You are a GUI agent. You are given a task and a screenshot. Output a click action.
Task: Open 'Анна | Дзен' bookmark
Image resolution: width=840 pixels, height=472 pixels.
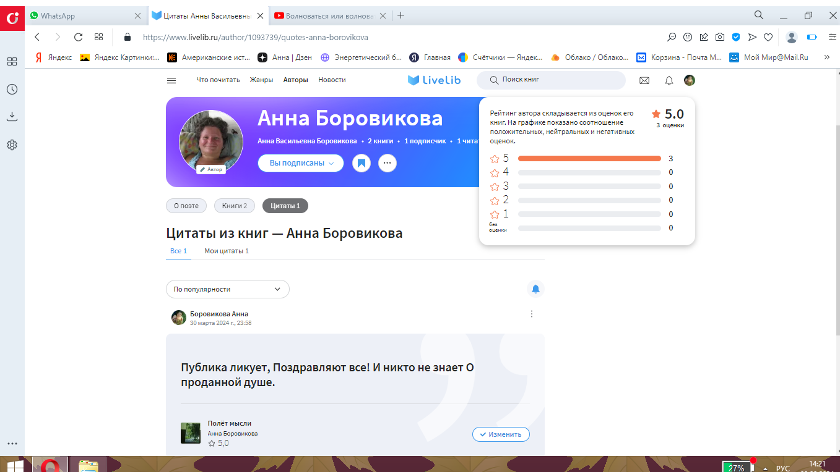pos(285,57)
